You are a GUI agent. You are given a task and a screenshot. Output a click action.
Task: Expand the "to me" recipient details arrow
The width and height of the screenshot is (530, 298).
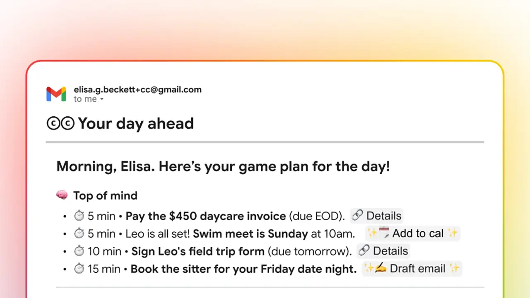pos(102,100)
